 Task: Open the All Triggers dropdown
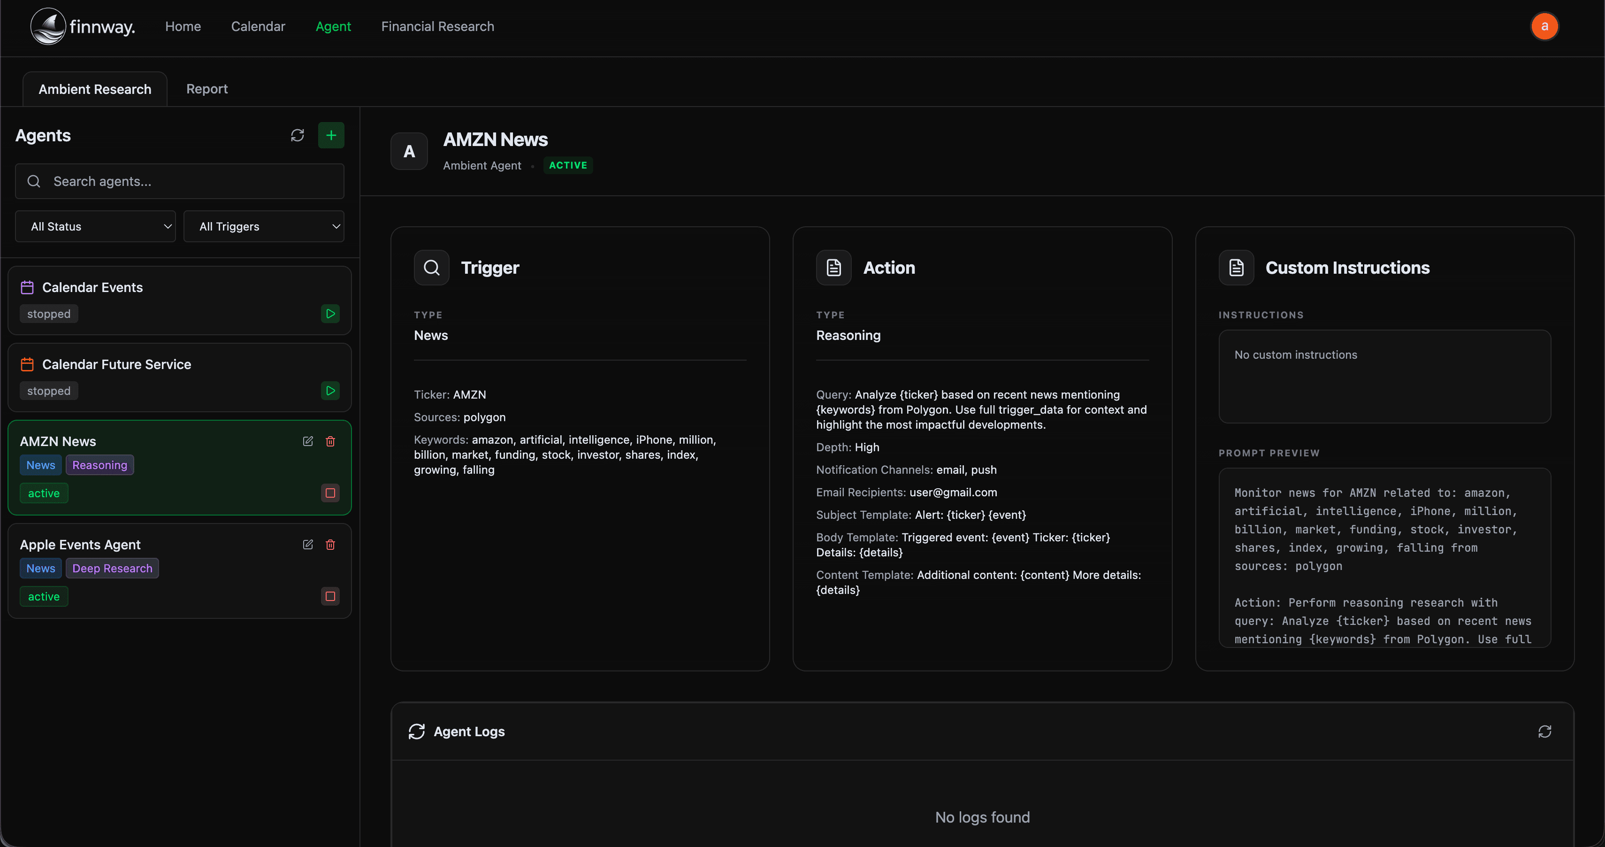264,226
